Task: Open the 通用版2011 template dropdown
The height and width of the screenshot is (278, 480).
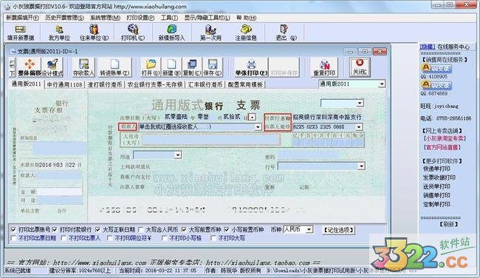Action: (382, 84)
